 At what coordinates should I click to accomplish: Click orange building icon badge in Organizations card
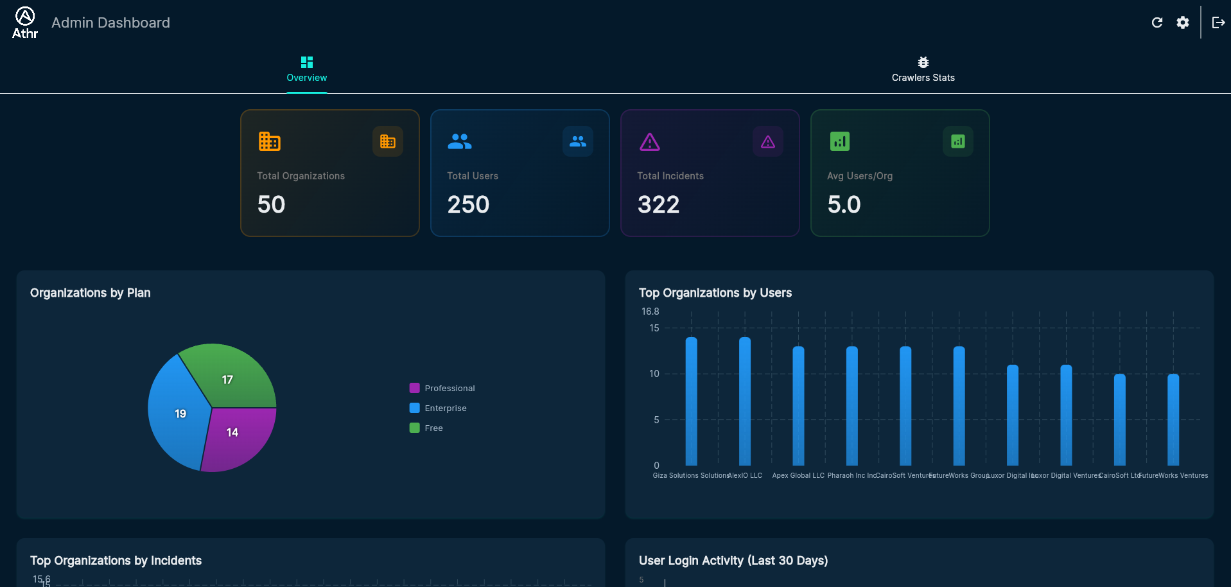point(388,141)
